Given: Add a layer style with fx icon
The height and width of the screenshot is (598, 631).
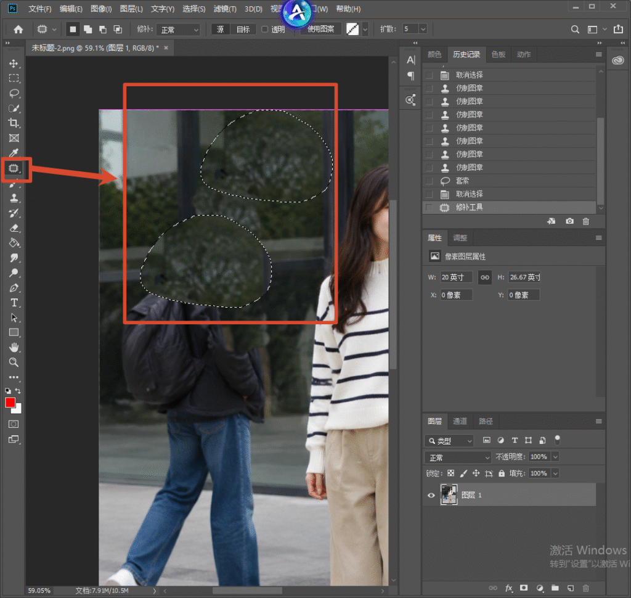Looking at the screenshot, I should (x=508, y=588).
